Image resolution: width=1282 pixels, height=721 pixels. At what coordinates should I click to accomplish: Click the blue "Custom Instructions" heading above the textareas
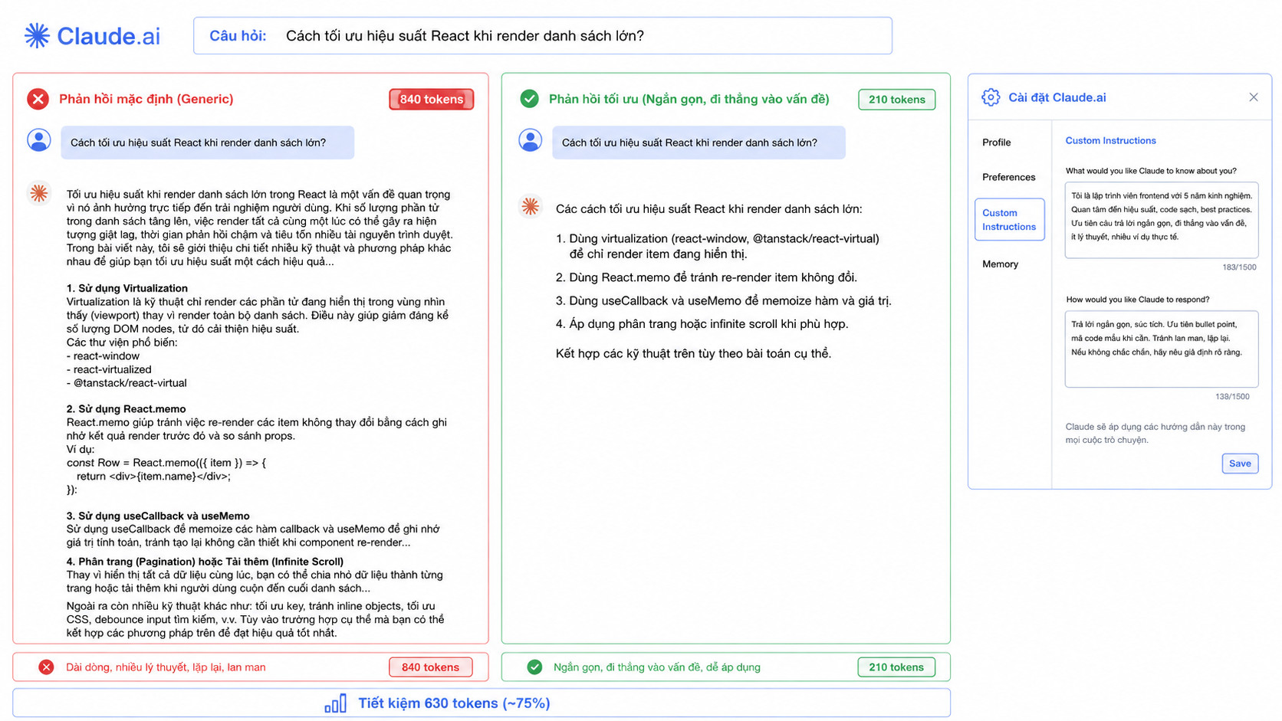click(1110, 141)
